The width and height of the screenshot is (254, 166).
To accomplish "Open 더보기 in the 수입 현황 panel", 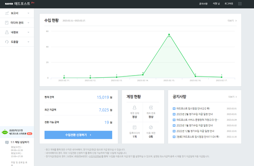I will tap(232, 21).
